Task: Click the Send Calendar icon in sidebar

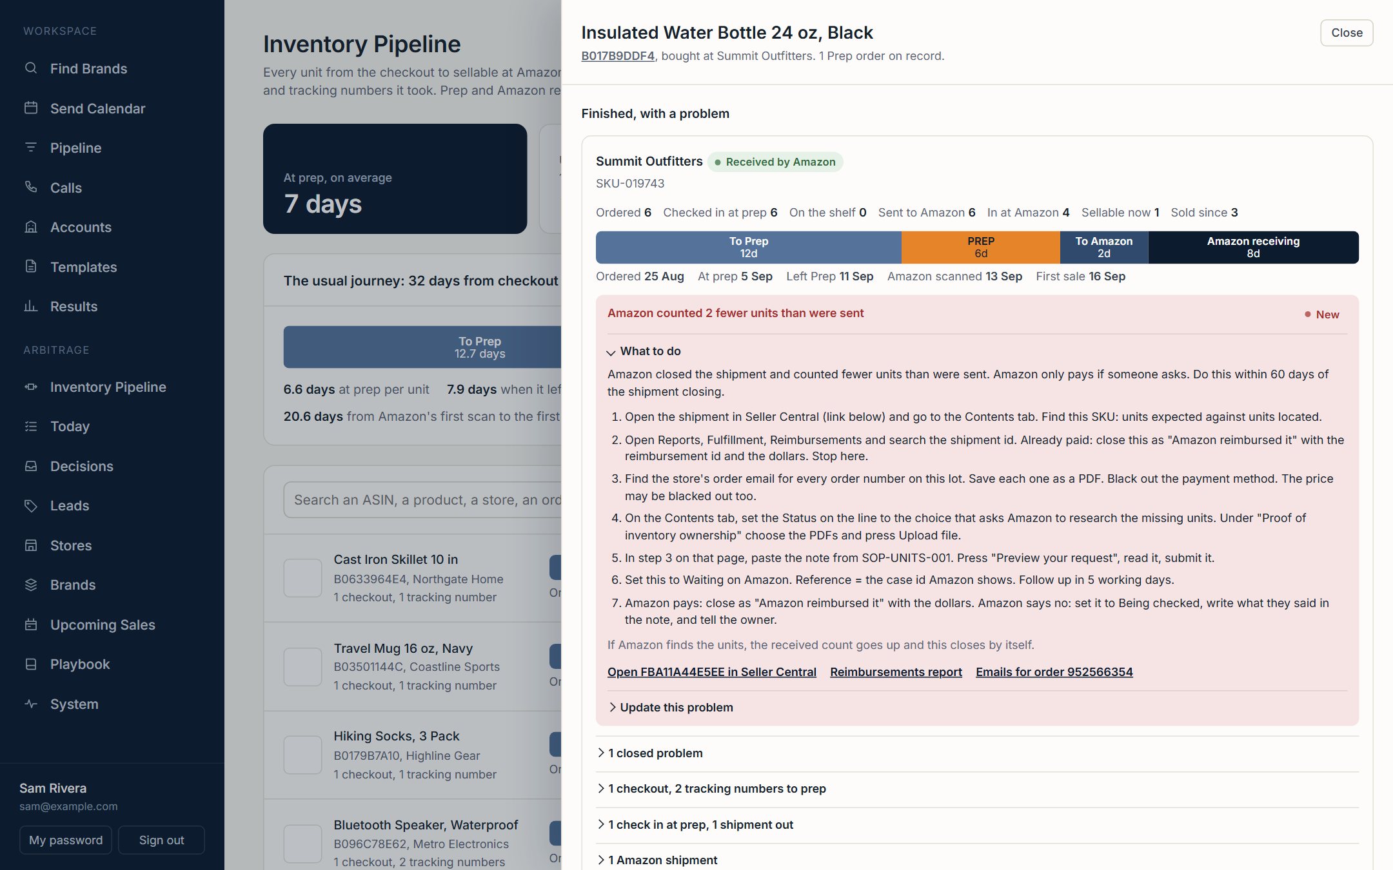Action: coord(31,108)
